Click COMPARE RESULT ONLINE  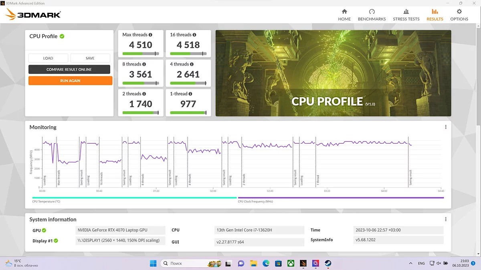[x=69, y=70]
